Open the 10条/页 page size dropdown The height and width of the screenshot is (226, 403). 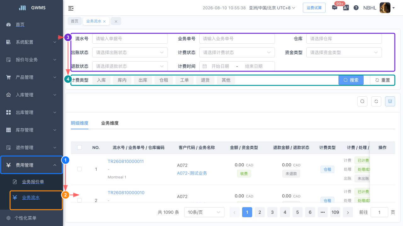coord(204,213)
